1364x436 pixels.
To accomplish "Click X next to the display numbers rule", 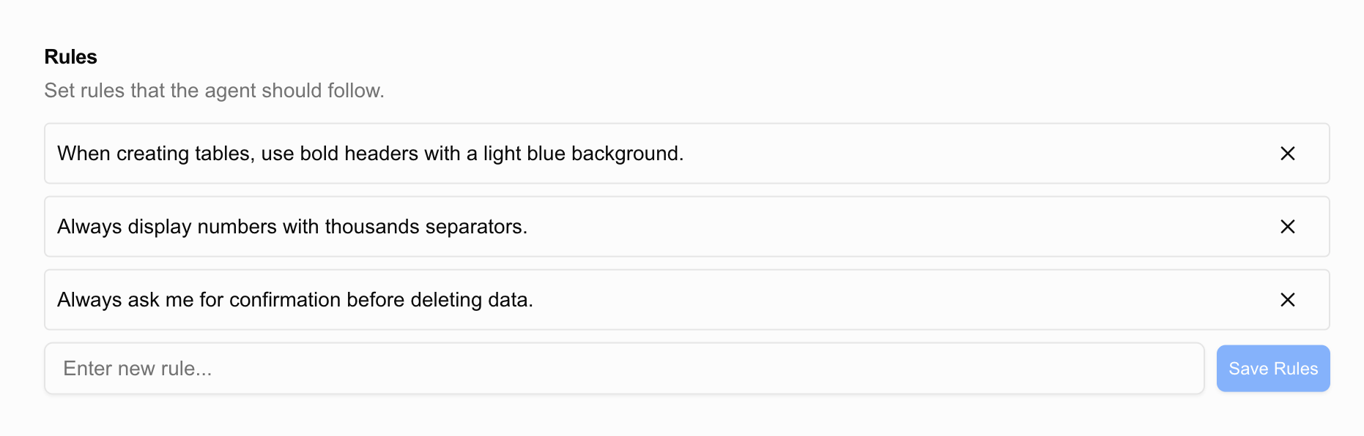I will pyautogui.click(x=1287, y=226).
